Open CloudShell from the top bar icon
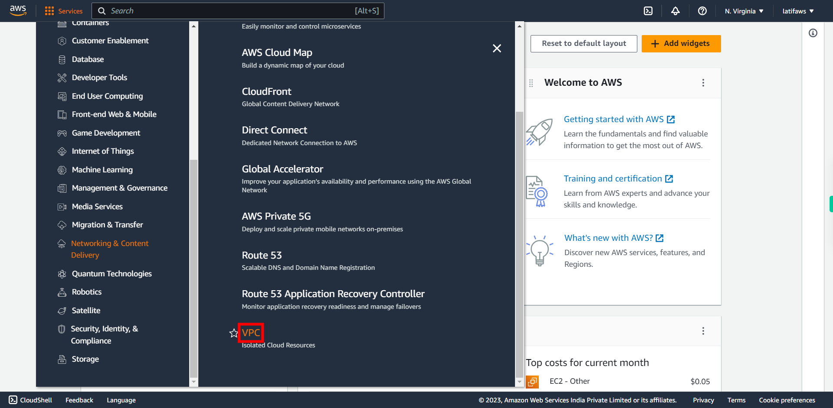Image resolution: width=833 pixels, height=408 pixels. pos(648,11)
